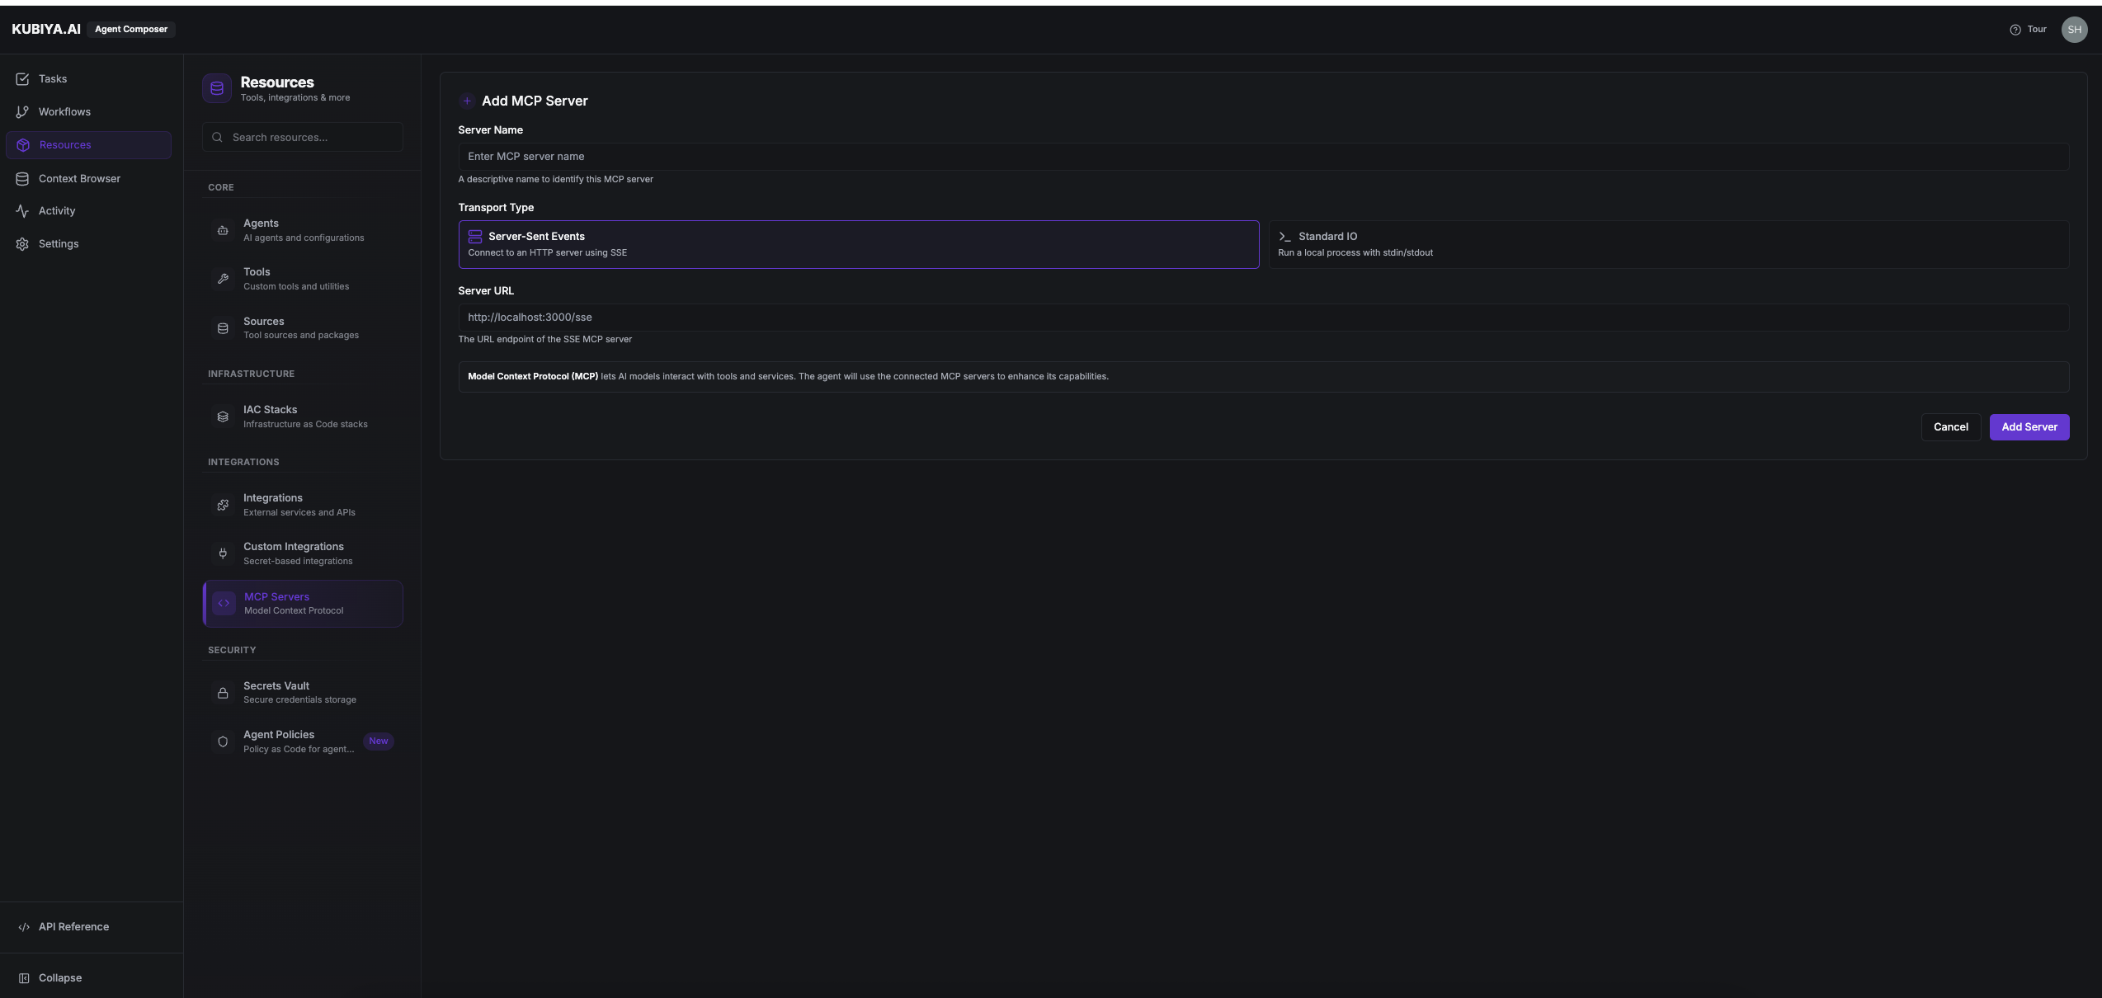This screenshot has width=2102, height=998.
Task: Click the Integrations puzzle icon
Action: [223, 506]
